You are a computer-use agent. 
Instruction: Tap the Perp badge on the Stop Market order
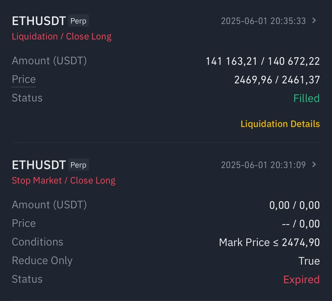pos(78,165)
